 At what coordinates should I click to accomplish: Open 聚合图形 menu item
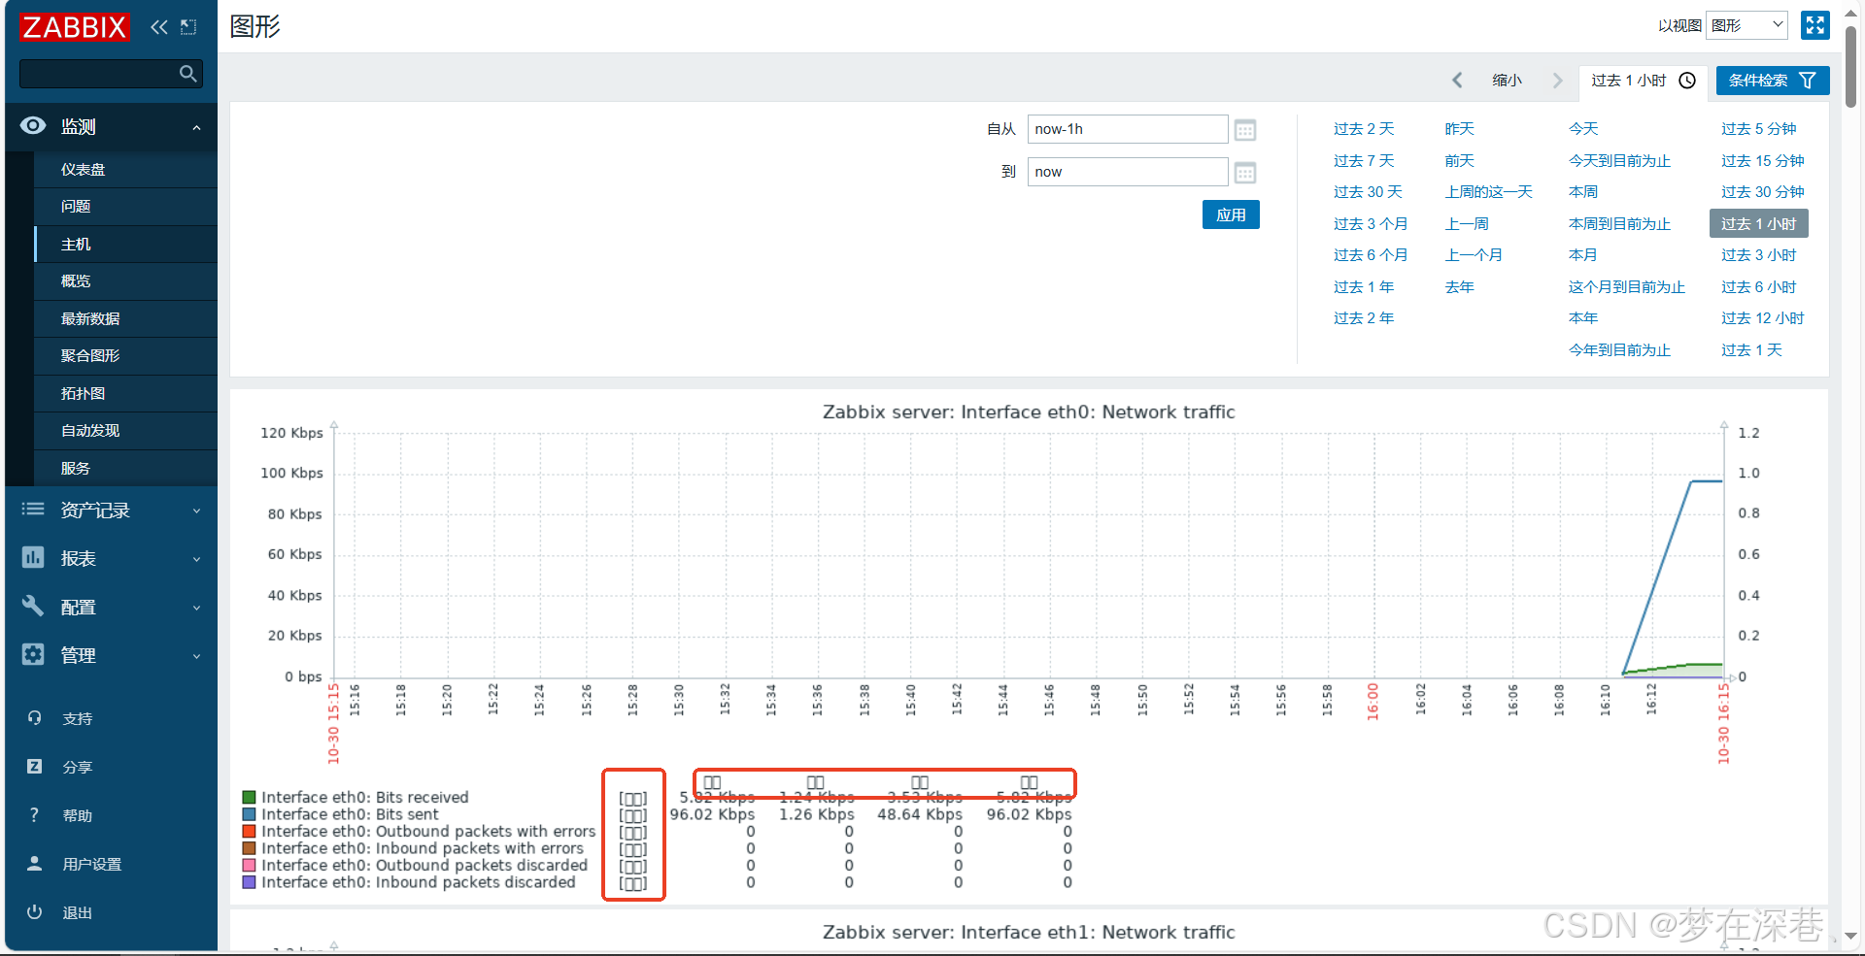pos(125,356)
